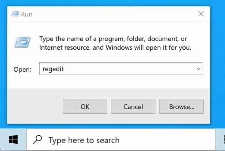
Task: Click the large Run program icon beside description
Action: tap(22, 42)
